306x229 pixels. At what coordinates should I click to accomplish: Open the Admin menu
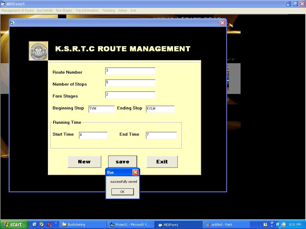[x=123, y=10]
